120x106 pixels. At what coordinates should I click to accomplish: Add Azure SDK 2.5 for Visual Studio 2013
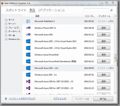[104, 41]
